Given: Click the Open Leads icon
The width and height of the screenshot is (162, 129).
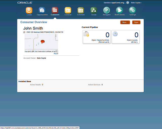Looking at the screenshot, I should [115, 34].
